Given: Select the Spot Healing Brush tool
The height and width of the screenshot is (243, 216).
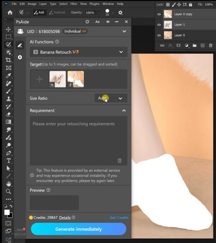Looking at the screenshot, I should point(8,83).
